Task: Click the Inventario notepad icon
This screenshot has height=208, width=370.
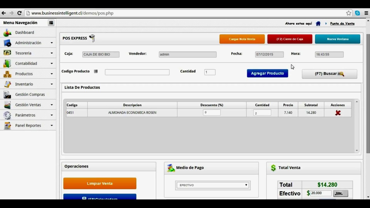Action: coord(7,84)
